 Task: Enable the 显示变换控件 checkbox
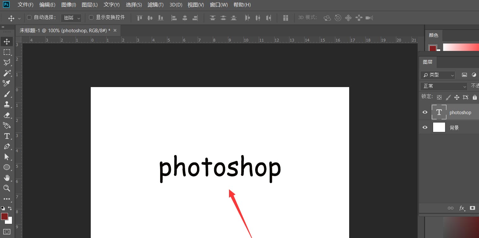(91, 17)
